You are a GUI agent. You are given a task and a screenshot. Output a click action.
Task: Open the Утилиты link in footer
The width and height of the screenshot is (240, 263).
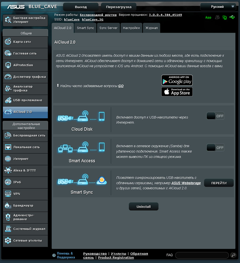[118, 254]
